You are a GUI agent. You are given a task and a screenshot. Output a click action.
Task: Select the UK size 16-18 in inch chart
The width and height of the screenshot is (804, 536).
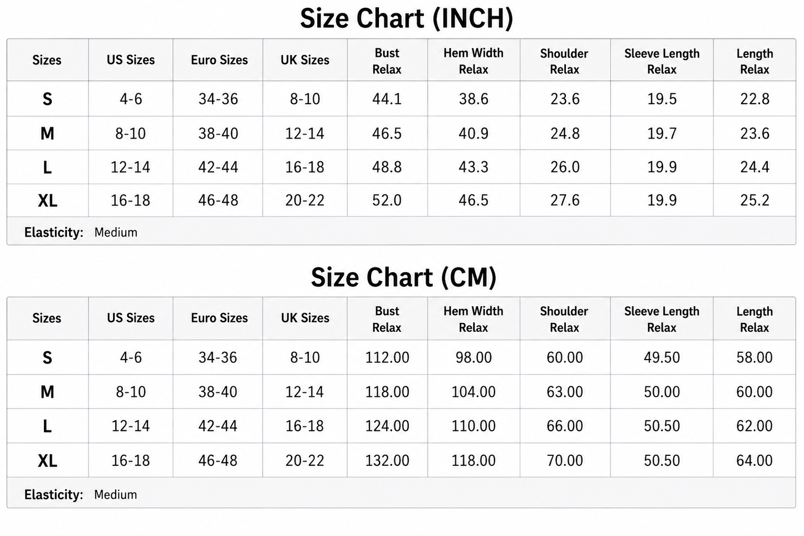point(305,167)
